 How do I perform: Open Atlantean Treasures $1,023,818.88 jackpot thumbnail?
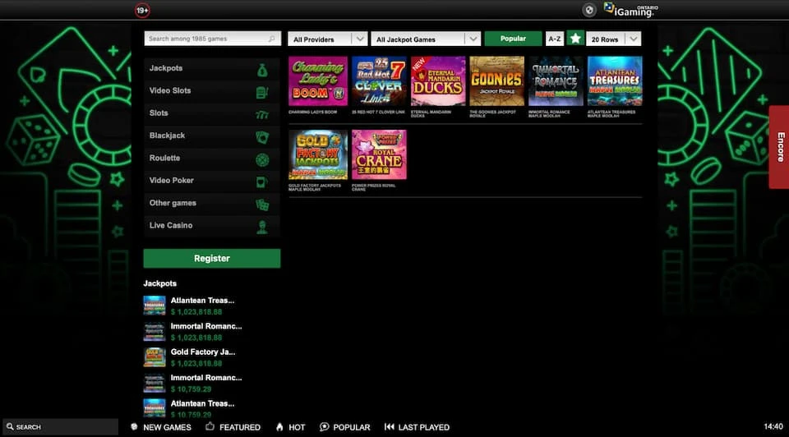[155, 306]
